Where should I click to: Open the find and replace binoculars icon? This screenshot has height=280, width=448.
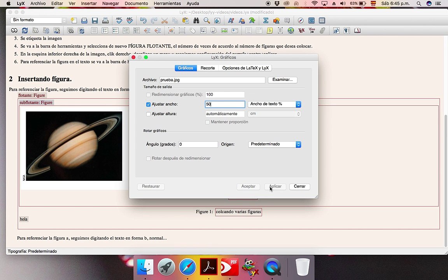coord(196,21)
